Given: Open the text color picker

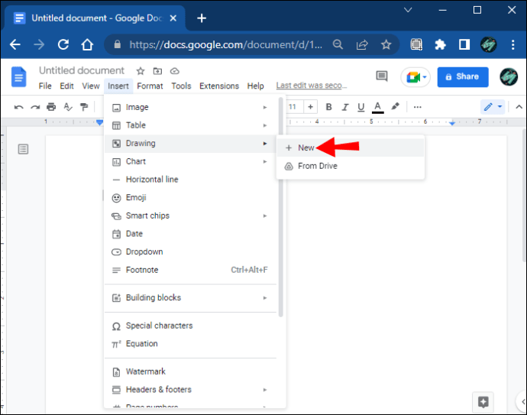Looking at the screenshot, I should tap(377, 107).
